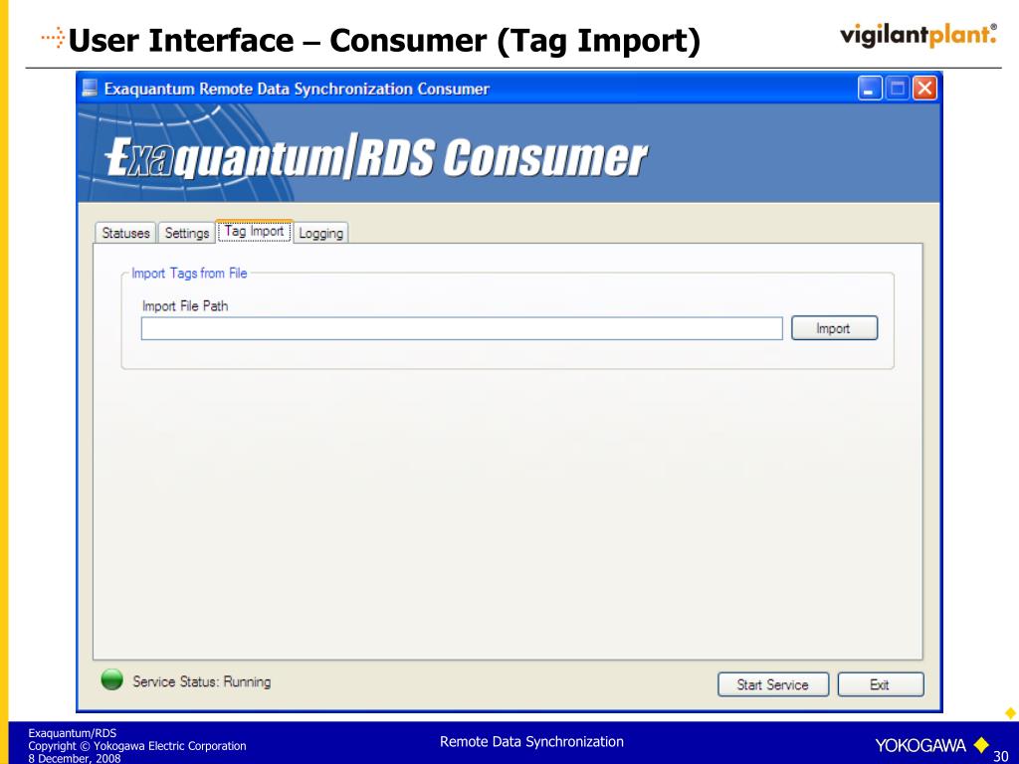The image size is (1019, 764).
Task: Click the 'Service Status: Running' text
Action: [x=201, y=681]
